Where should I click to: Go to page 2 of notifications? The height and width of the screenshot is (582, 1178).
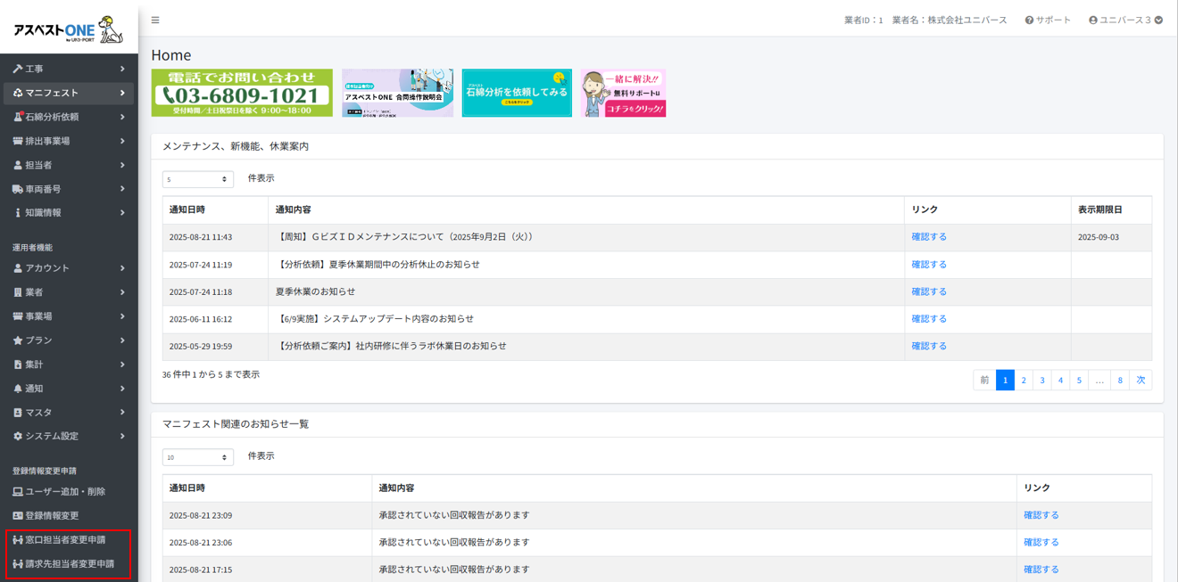(1024, 381)
